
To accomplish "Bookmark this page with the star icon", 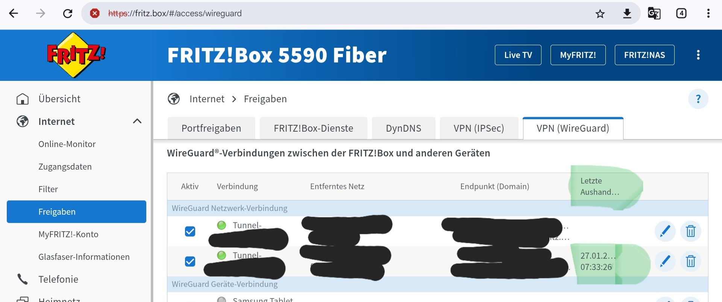I will [600, 14].
